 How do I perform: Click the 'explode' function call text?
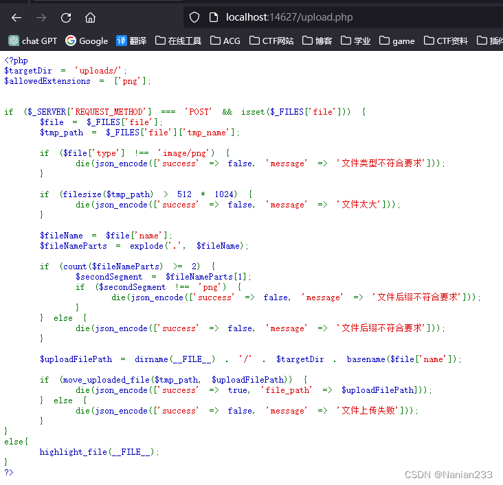pyautogui.click(x=146, y=246)
